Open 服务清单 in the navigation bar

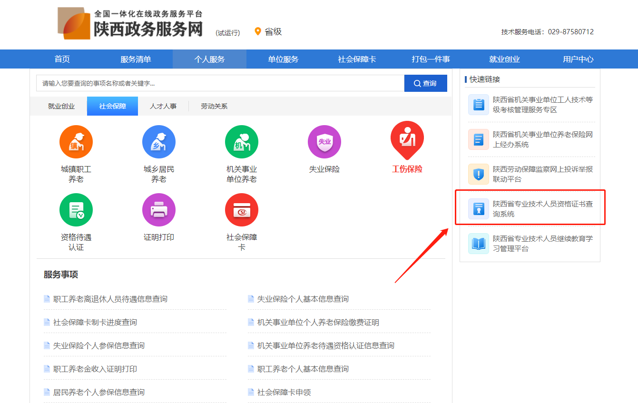tap(136, 59)
